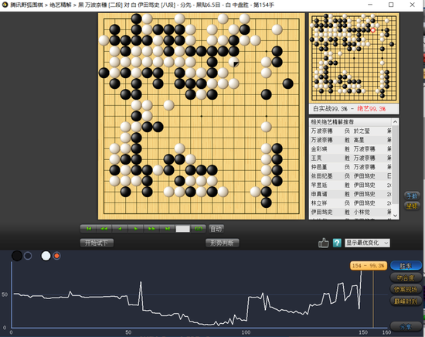Click the 自动 auto-play button
The width and height of the screenshot is (425, 337).
click(216, 229)
